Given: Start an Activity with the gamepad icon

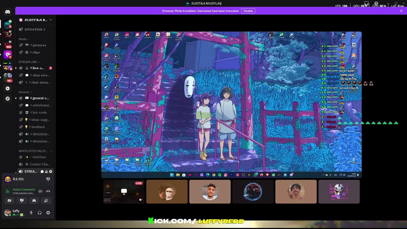Looking at the screenshot, I should [x=34, y=201].
